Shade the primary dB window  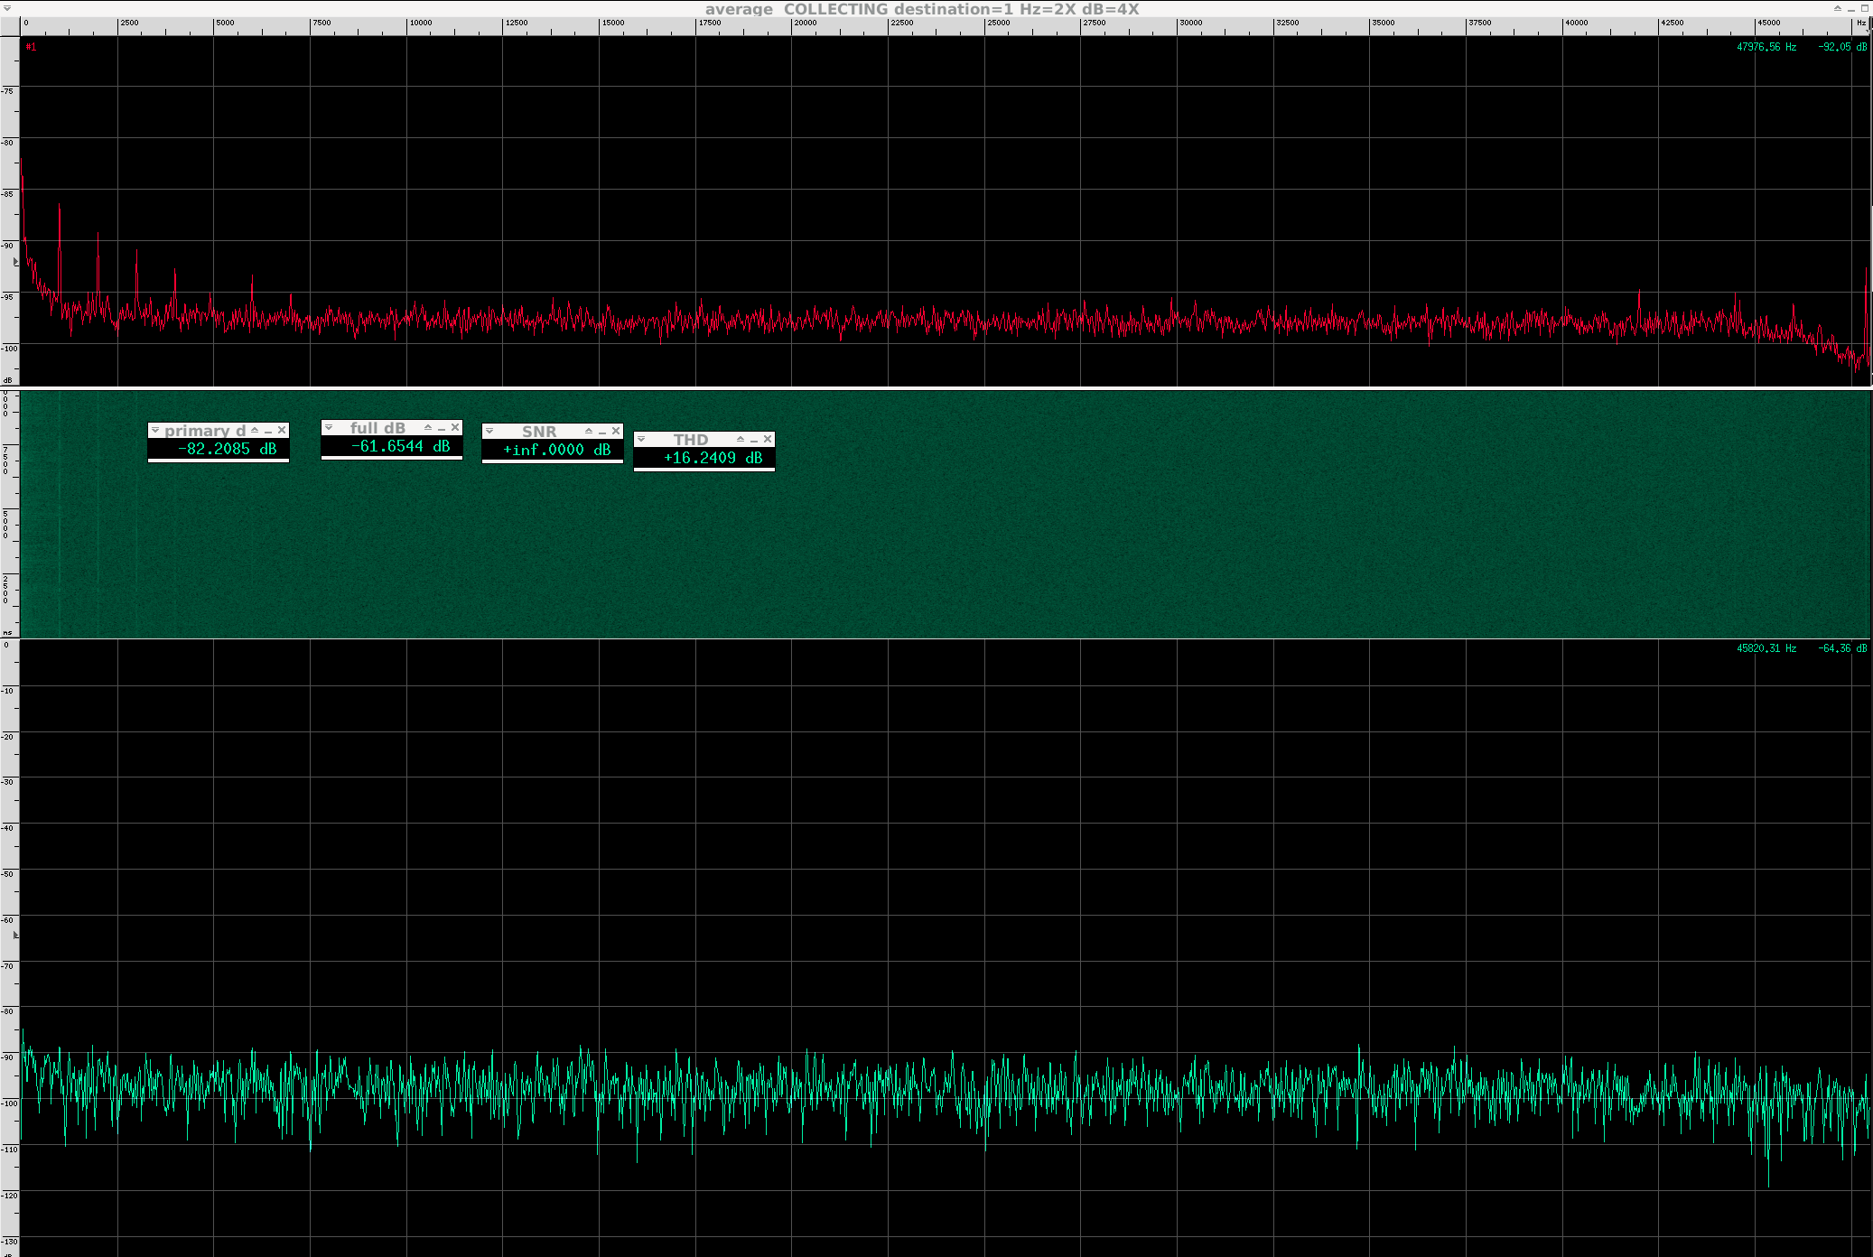click(255, 431)
